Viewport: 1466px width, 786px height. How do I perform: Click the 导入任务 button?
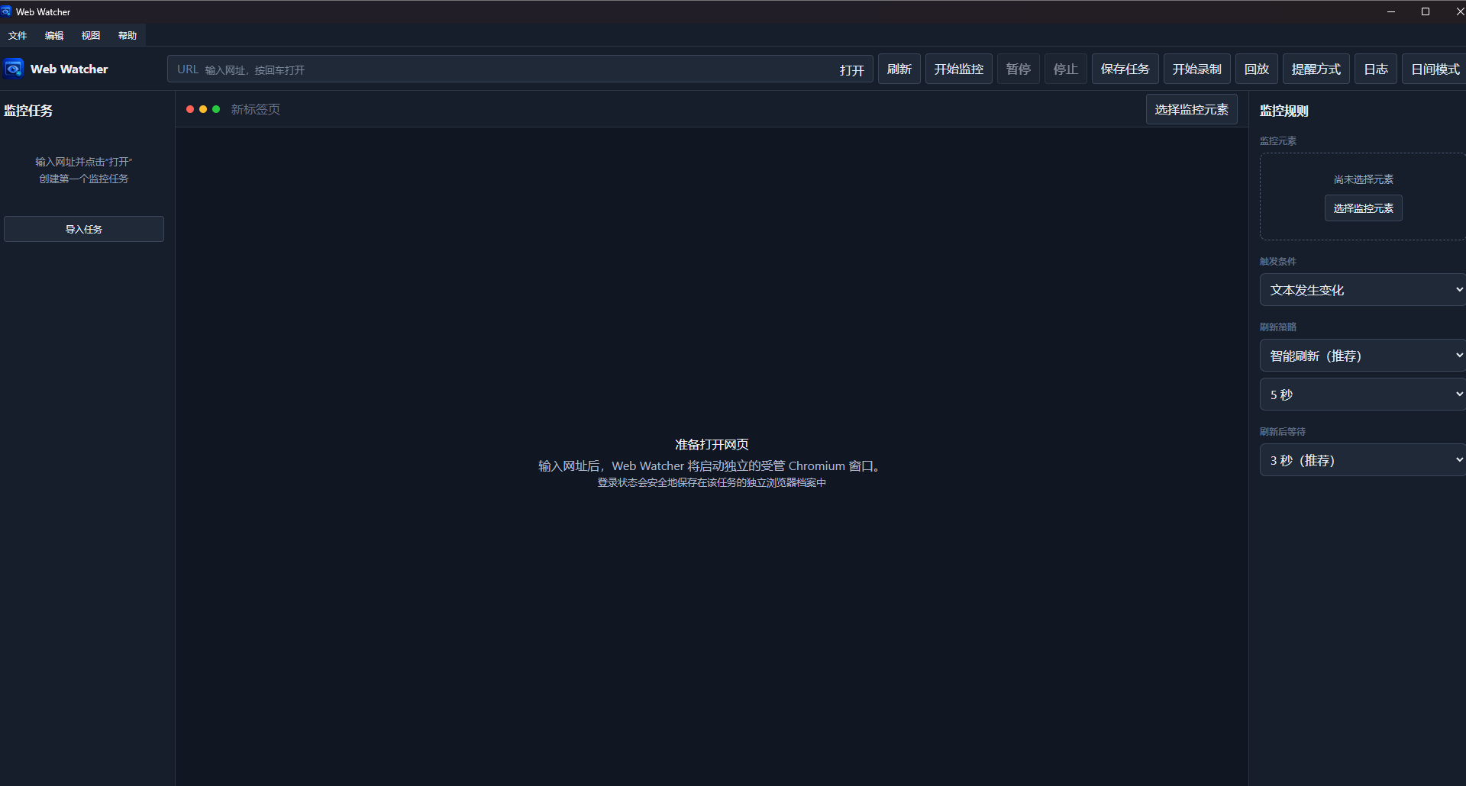click(x=84, y=229)
